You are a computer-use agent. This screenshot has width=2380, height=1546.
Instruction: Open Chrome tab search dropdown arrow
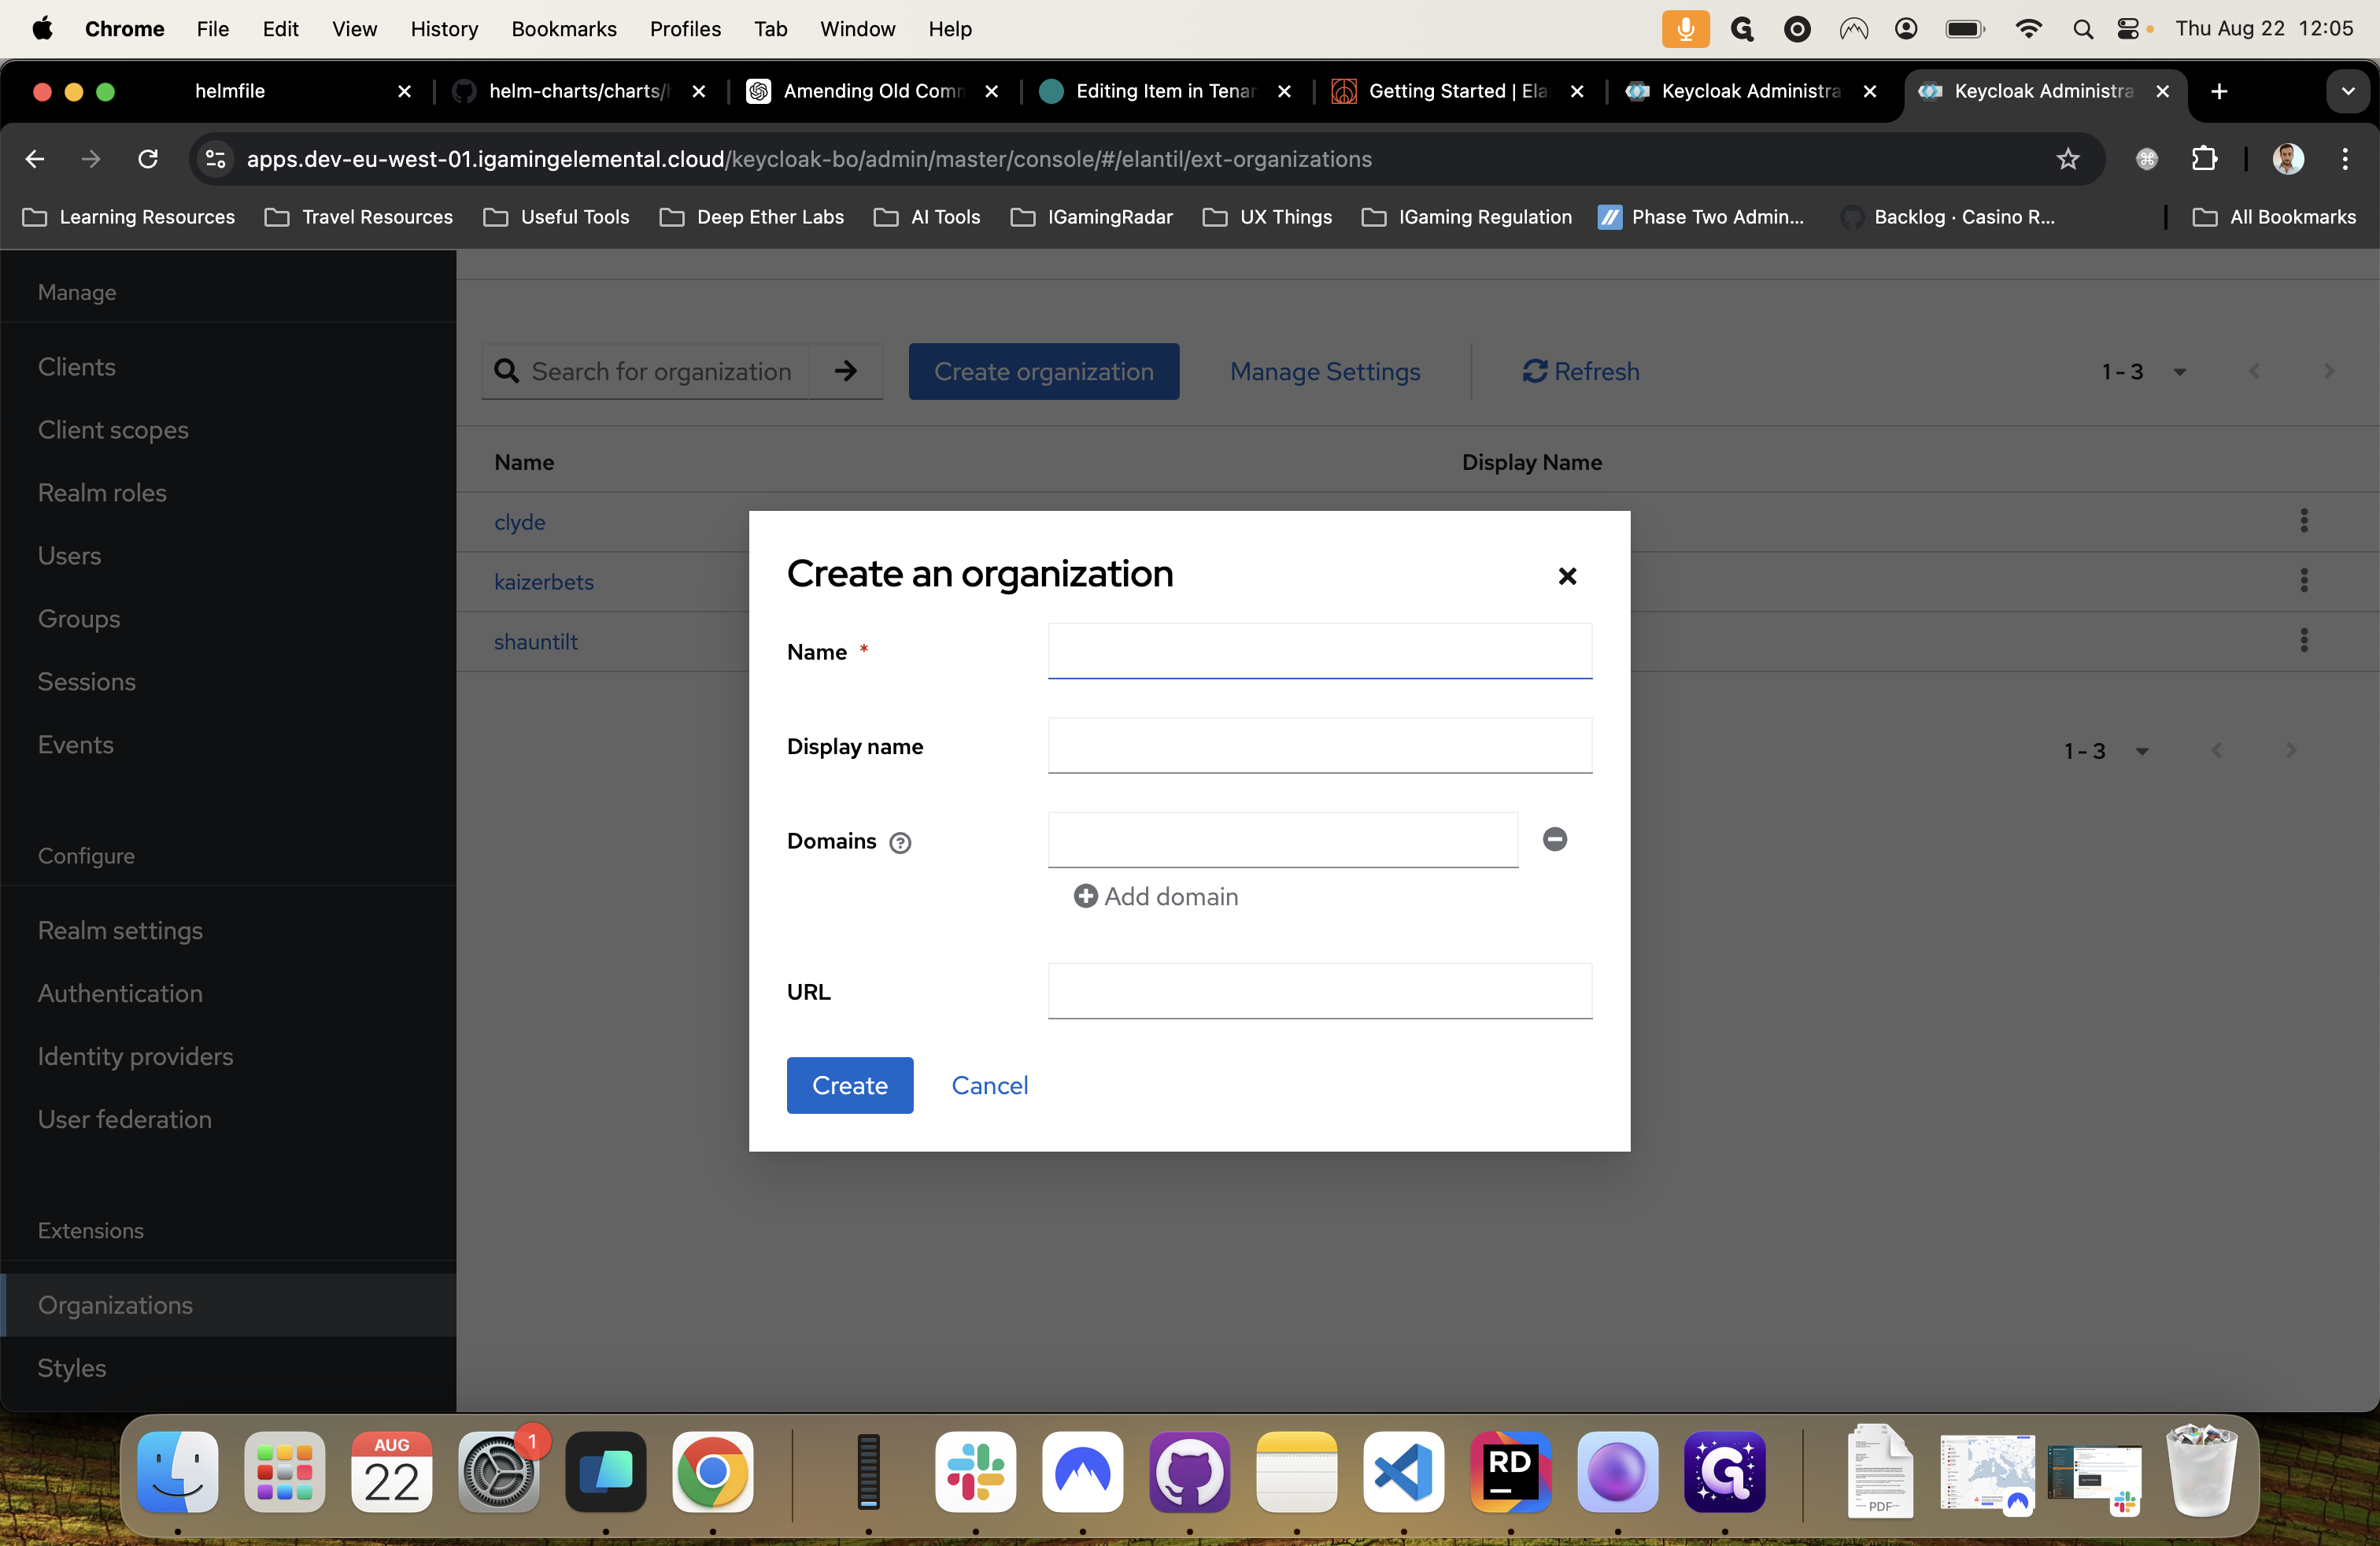(2347, 91)
